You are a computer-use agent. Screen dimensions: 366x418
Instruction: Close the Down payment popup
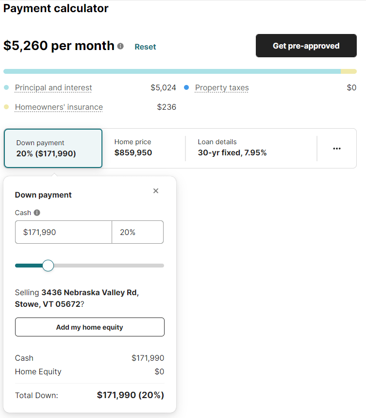pyautogui.click(x=156, y=191)
